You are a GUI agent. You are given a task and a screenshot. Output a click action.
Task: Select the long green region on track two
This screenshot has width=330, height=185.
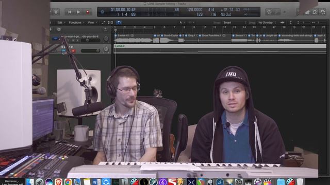tap(220, 49)
